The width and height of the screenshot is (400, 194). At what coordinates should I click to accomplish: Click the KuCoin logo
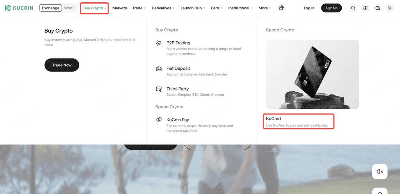(x=19, y=8)
